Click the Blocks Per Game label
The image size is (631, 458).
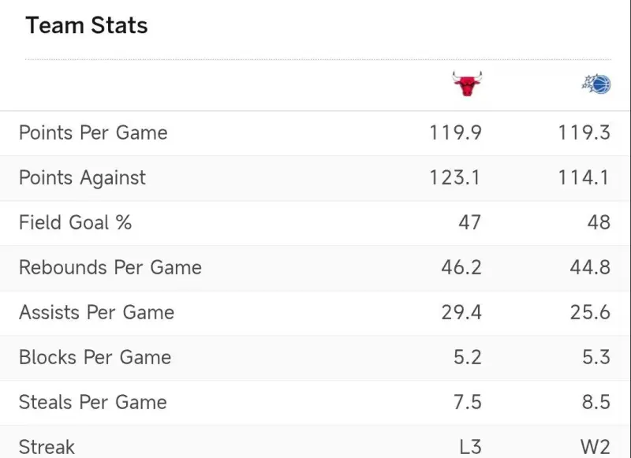[x=95, y=357]
